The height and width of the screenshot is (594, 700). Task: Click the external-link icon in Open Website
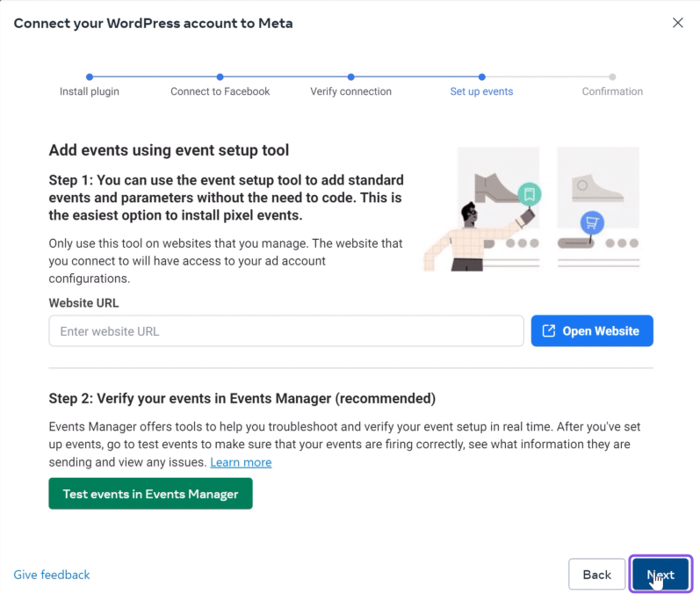[x=549, y=331]
